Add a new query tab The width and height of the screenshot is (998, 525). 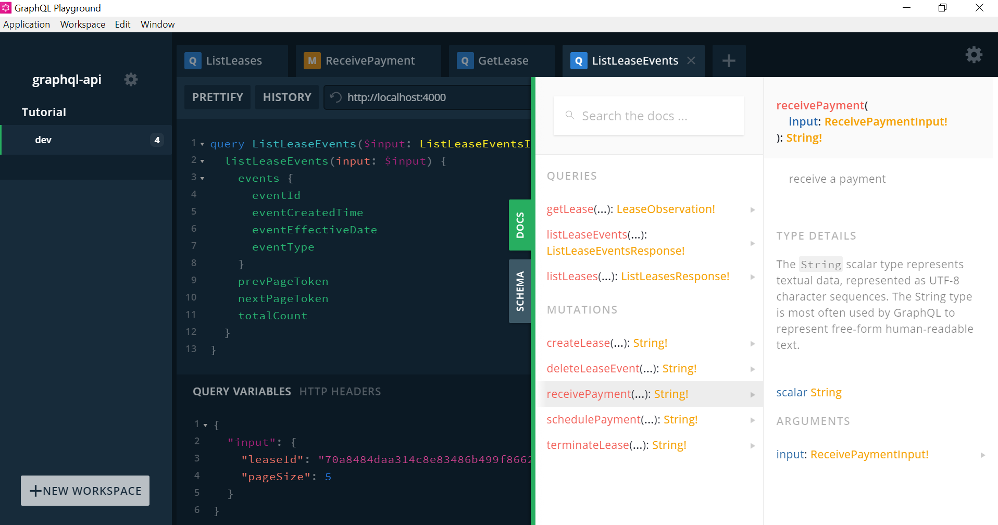pyautogui.click(x=729, y=61)
